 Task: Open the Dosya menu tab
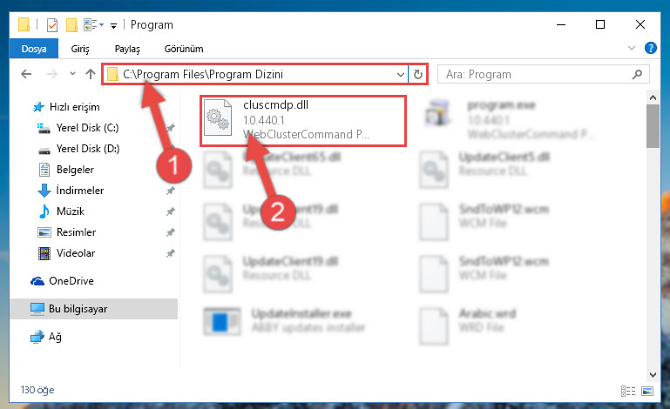[x=34, y=49]
